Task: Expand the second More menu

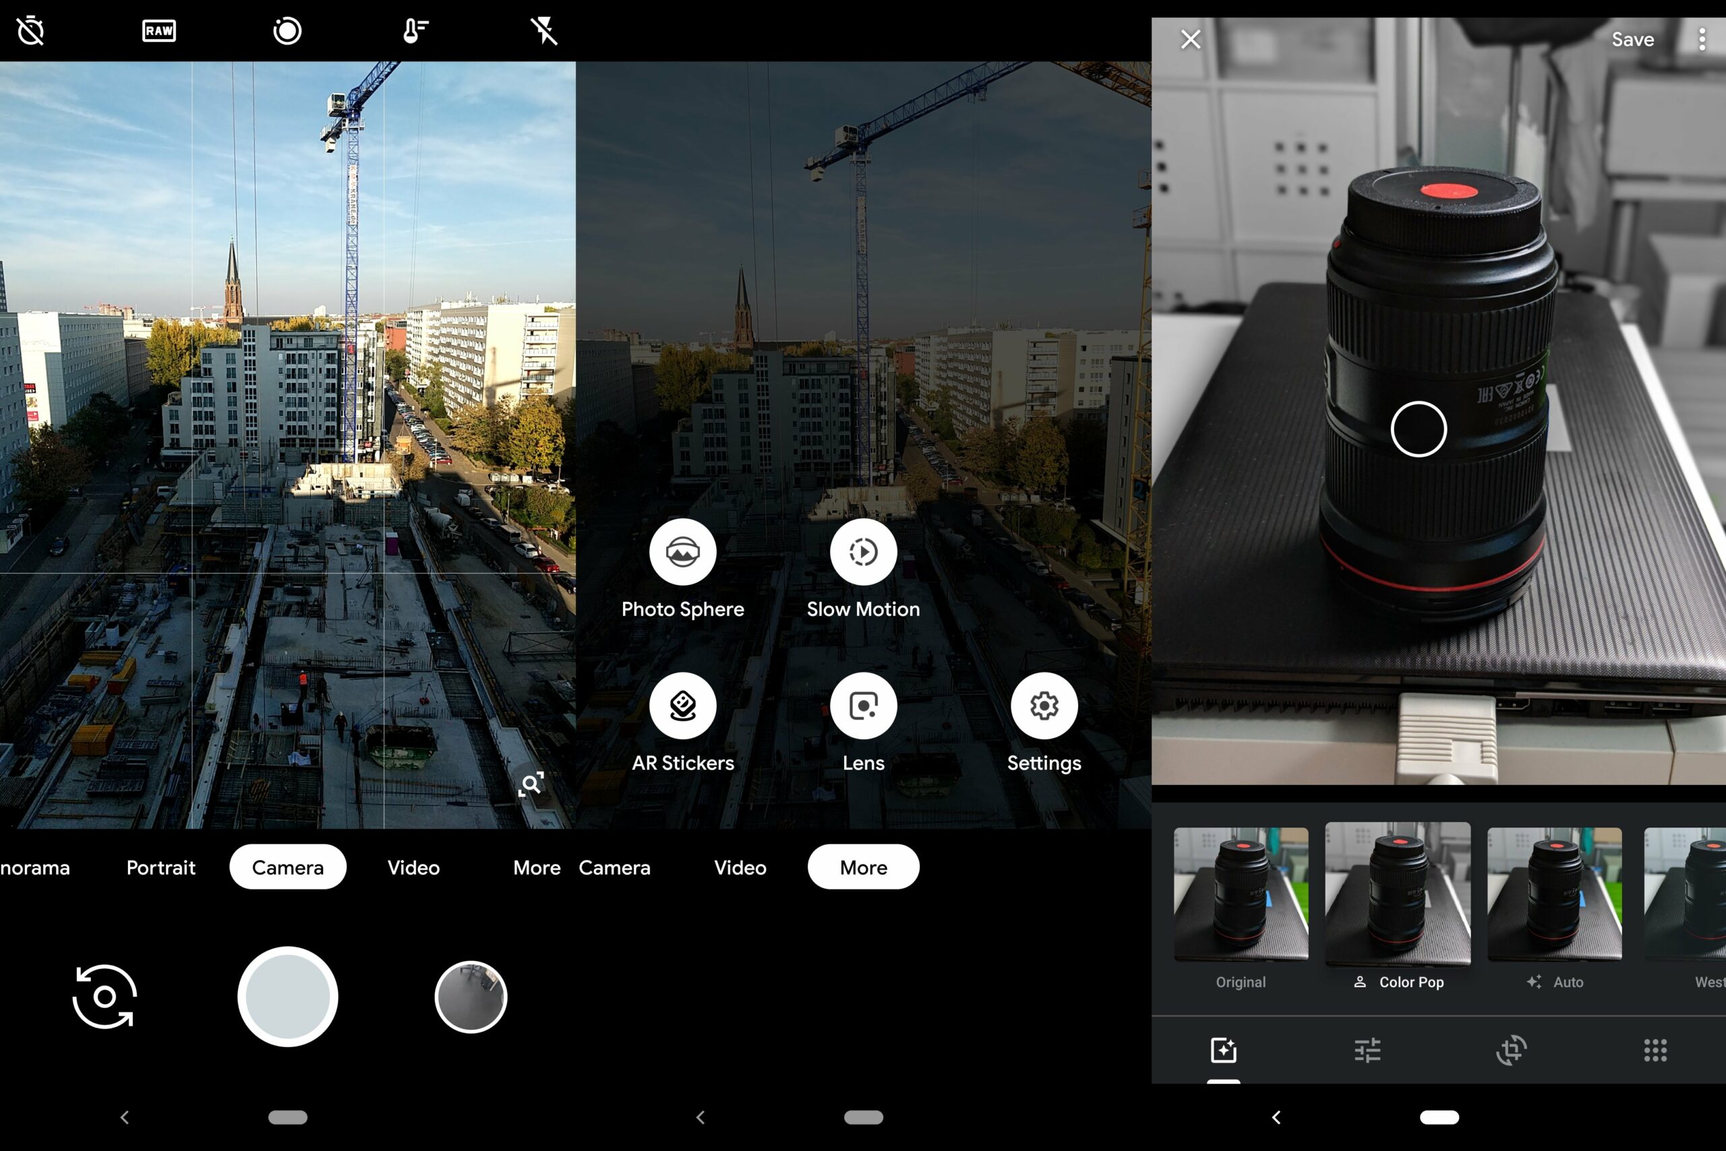Action: [x=862, y=869]
